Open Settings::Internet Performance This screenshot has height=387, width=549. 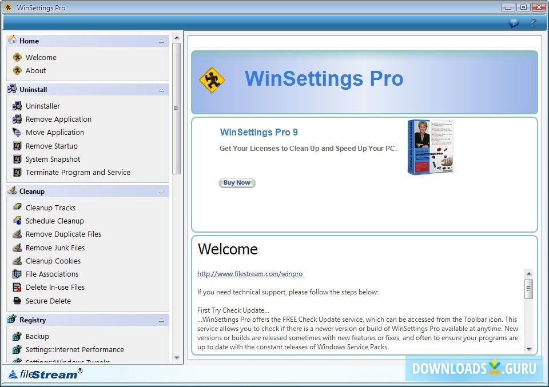[74, 350]
